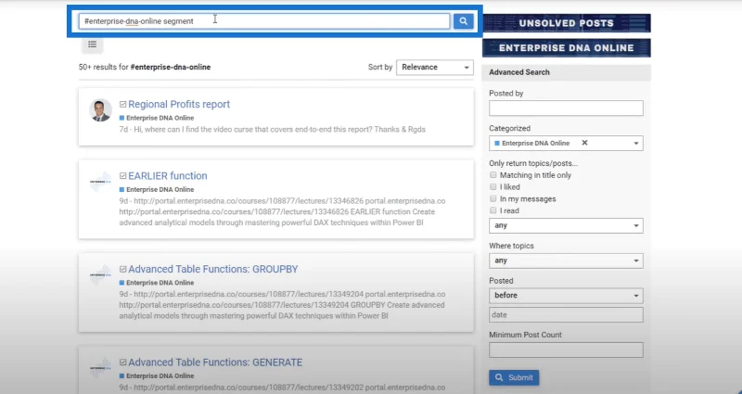
Task: Click the EARLIER function excerpt text
Action: coord(282,211)
